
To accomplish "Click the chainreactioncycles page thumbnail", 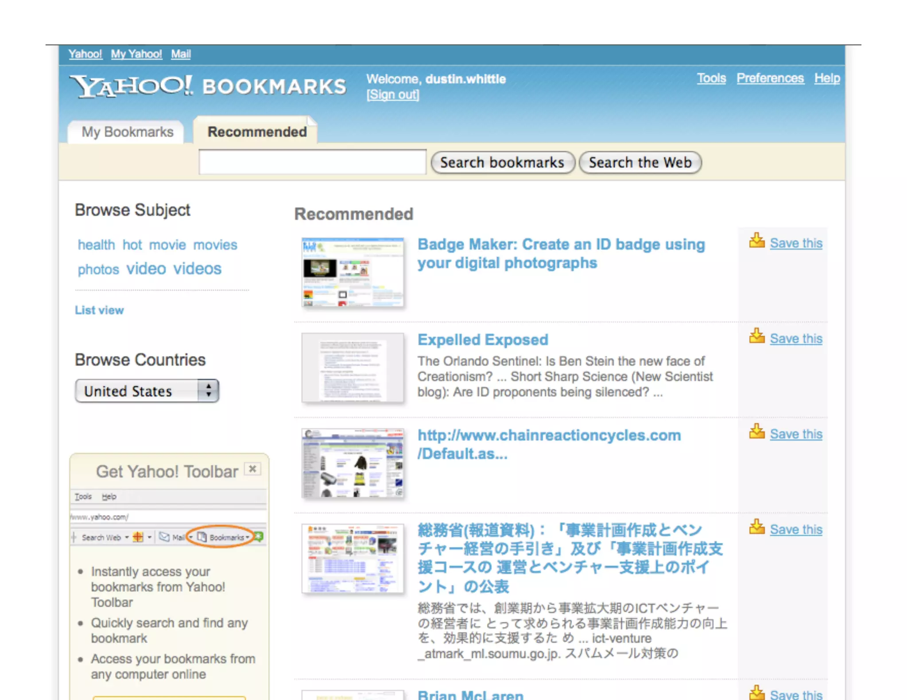I will 353,463.
